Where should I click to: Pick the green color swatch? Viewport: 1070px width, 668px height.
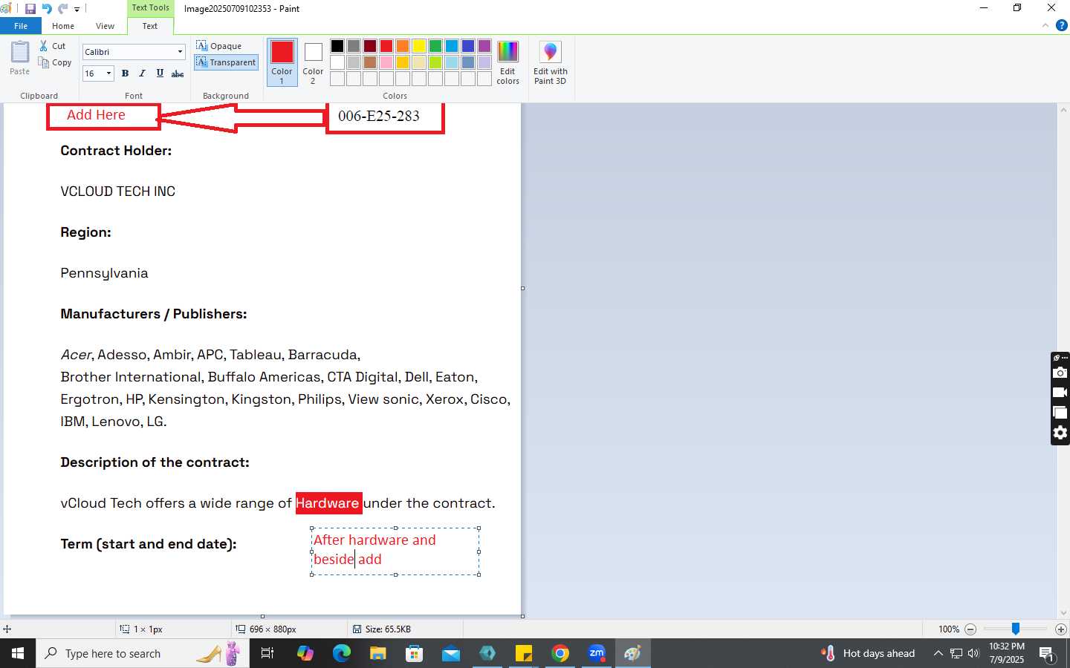click(x=435, y=46)
